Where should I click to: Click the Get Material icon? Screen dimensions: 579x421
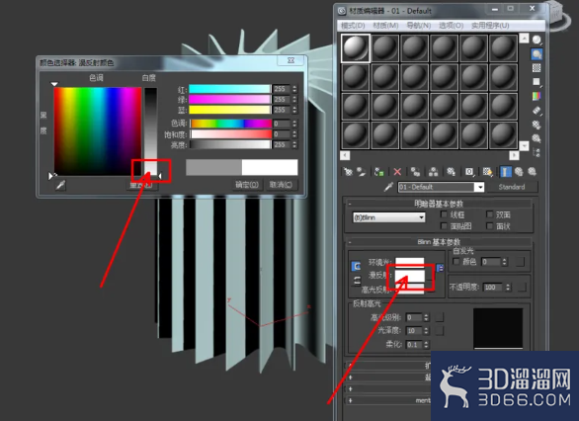pyautogui.click(x=348, y=172)
